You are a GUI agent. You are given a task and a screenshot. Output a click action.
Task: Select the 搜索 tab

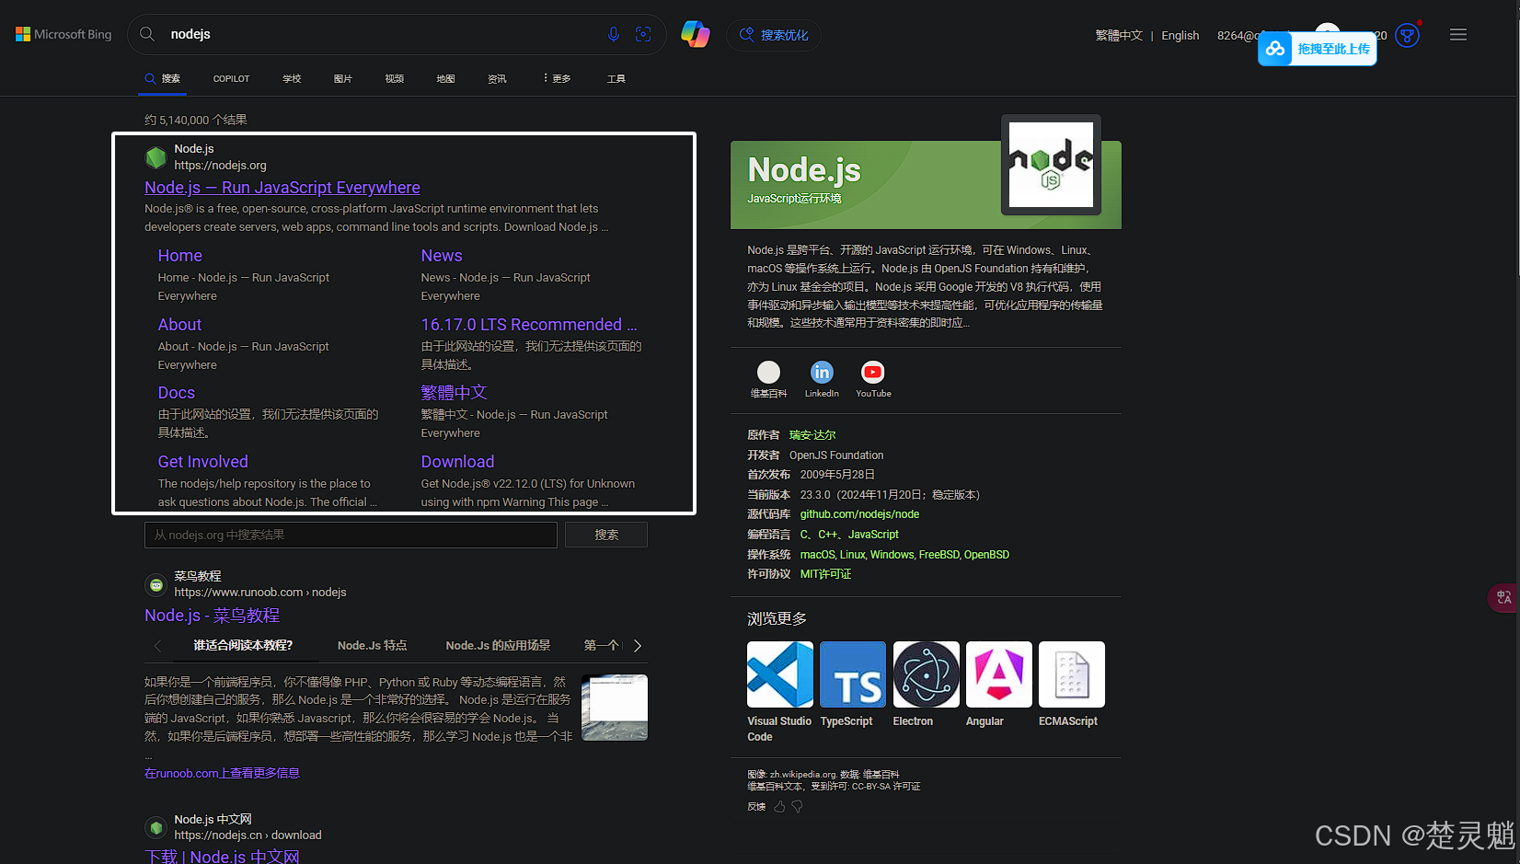163,78
